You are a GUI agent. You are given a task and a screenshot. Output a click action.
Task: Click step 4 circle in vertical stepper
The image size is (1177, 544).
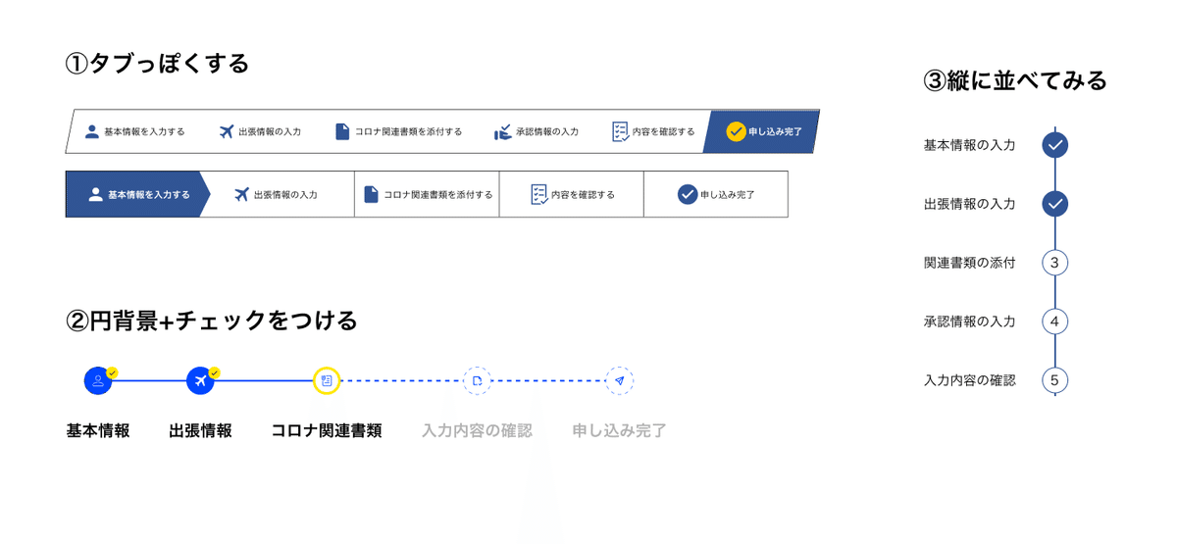coord(1054,321)
